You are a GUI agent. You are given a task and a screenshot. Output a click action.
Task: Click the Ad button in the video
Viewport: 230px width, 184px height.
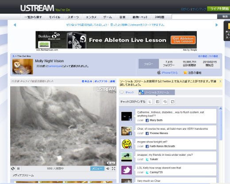[111, 163]
